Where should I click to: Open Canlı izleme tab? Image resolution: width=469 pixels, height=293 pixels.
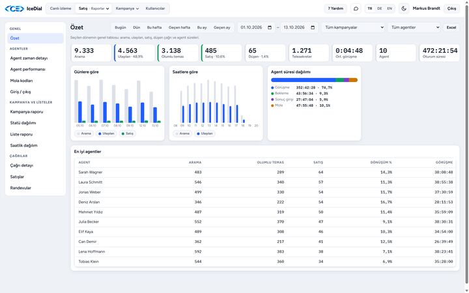pyautogui.click(x=61, y=8)
